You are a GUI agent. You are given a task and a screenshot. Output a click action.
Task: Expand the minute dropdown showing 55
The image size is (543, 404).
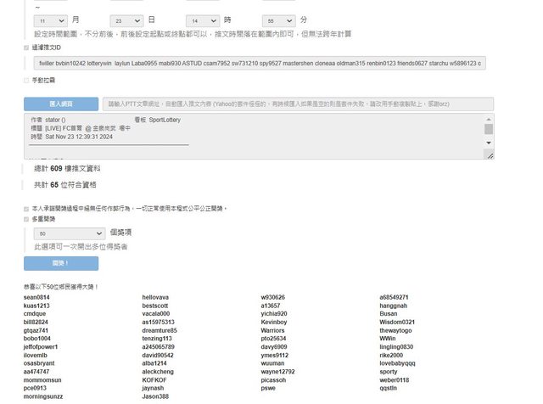279,20
